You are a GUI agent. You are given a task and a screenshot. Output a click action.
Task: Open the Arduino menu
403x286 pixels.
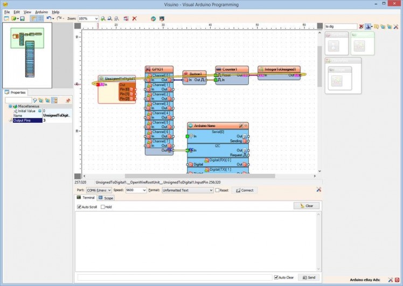click(x=41, y=11)
